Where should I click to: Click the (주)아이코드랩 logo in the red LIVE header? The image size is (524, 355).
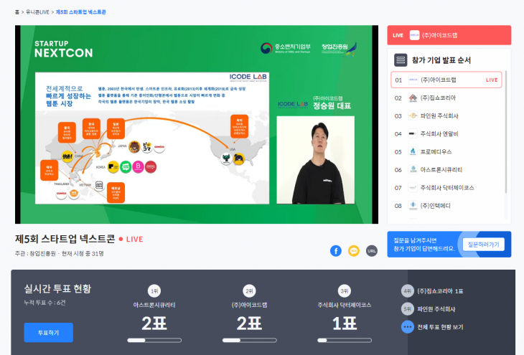(414, 35)
